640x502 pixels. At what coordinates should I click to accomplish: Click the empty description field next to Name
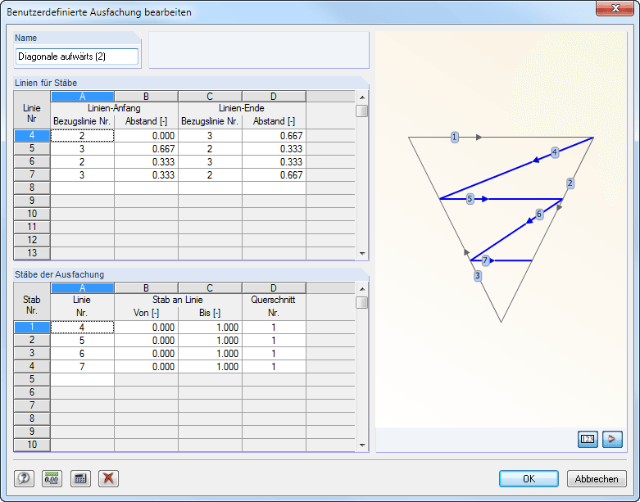click(x=259, y=50)
